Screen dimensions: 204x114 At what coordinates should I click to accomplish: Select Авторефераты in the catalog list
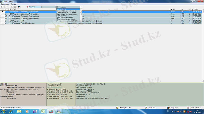(68, 16)
